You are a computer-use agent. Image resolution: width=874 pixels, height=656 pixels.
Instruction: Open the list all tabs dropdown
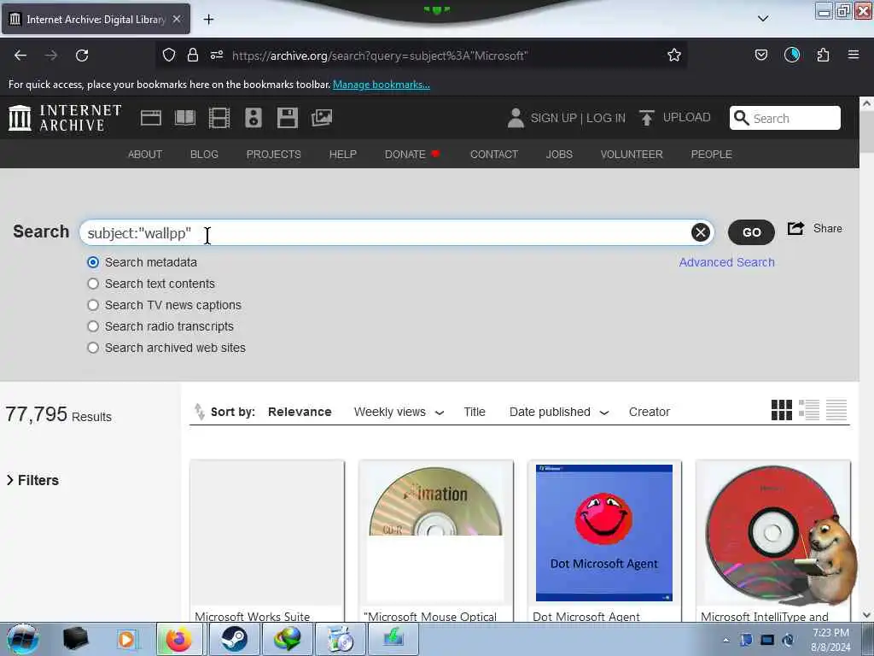click(763, 19)
